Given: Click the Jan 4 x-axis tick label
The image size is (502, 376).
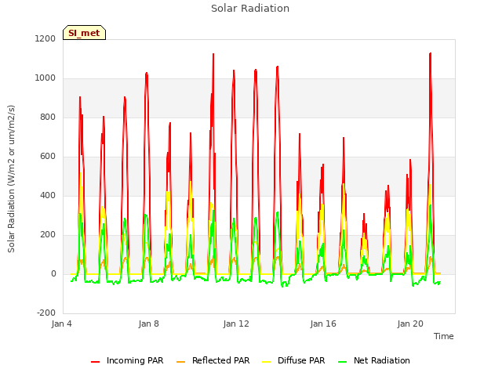Looking at the screenshot, I should [x=61, y=324].
